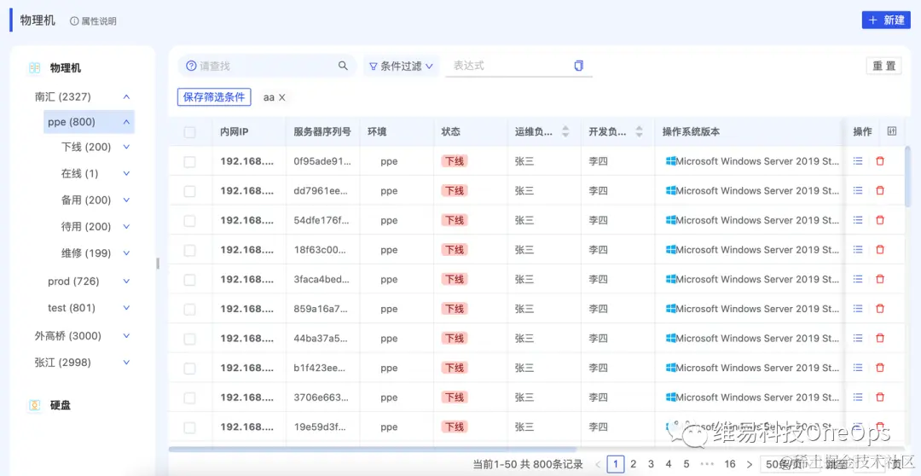Expand the 张江 (2998) tree node
921x476 pixels.
pyautogui.click(x=126, y=363)
